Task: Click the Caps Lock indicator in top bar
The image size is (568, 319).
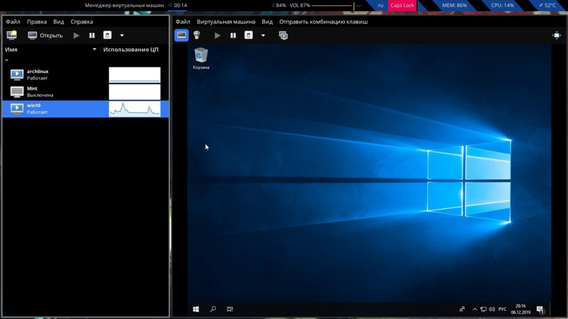Action: pyautogui.click(x=402, y=5)
